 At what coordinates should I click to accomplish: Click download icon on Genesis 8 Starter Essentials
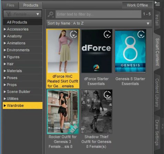pyautogui.click(x=141, y=34)
